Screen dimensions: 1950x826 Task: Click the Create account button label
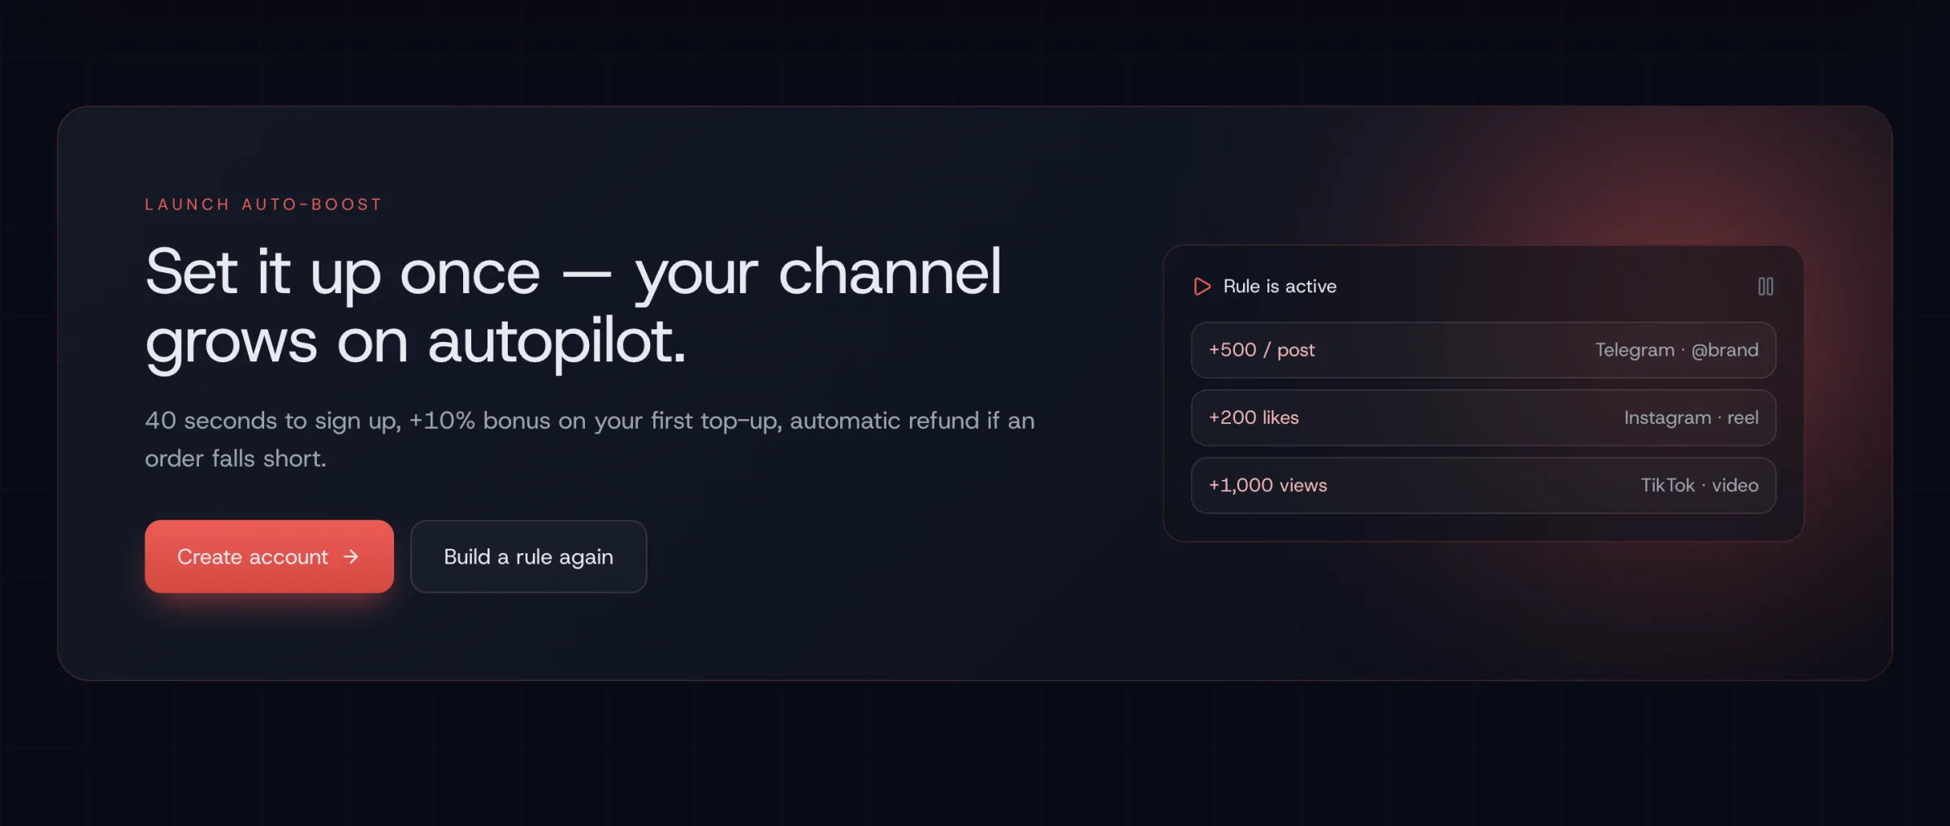coord(253,556)
